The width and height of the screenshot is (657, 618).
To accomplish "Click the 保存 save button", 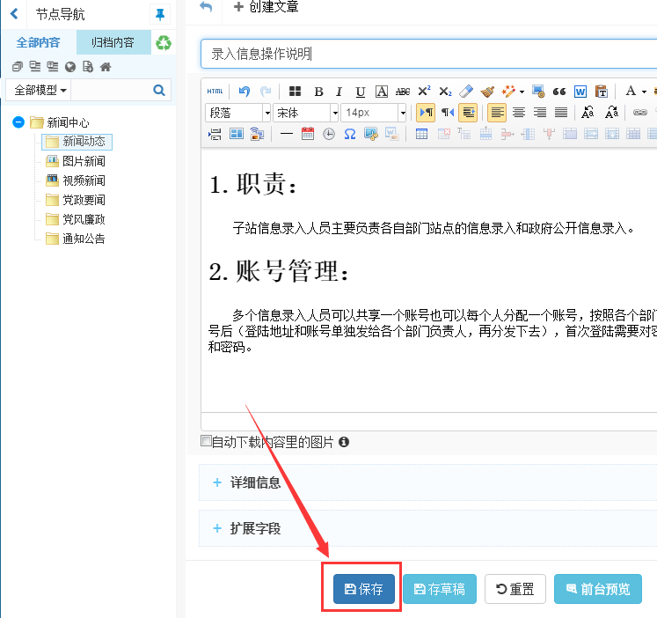I will tap(363, 589).
